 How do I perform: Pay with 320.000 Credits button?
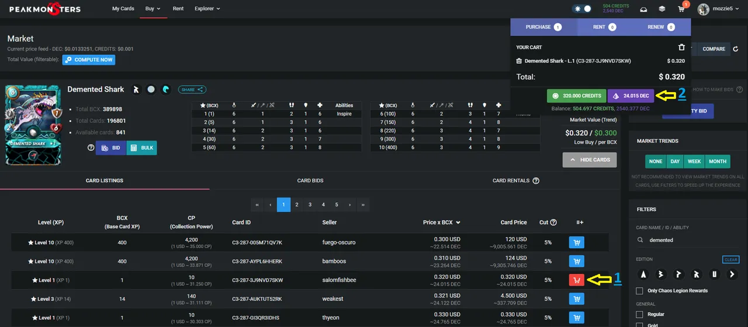point(576,96)
